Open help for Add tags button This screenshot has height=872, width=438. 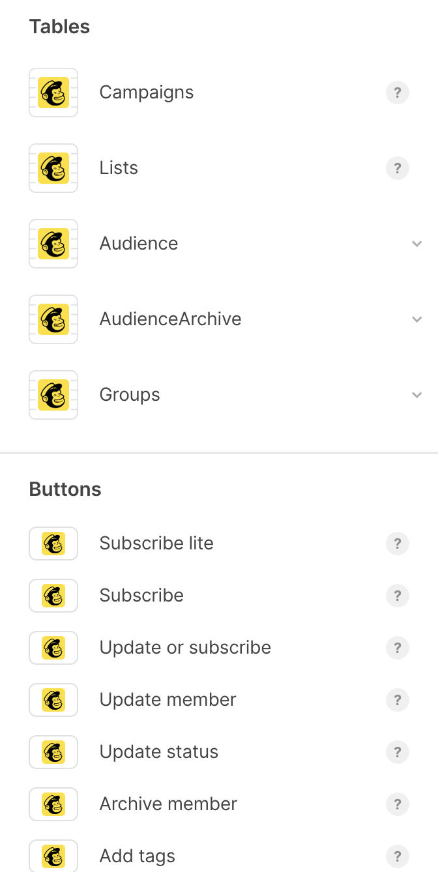398,856
